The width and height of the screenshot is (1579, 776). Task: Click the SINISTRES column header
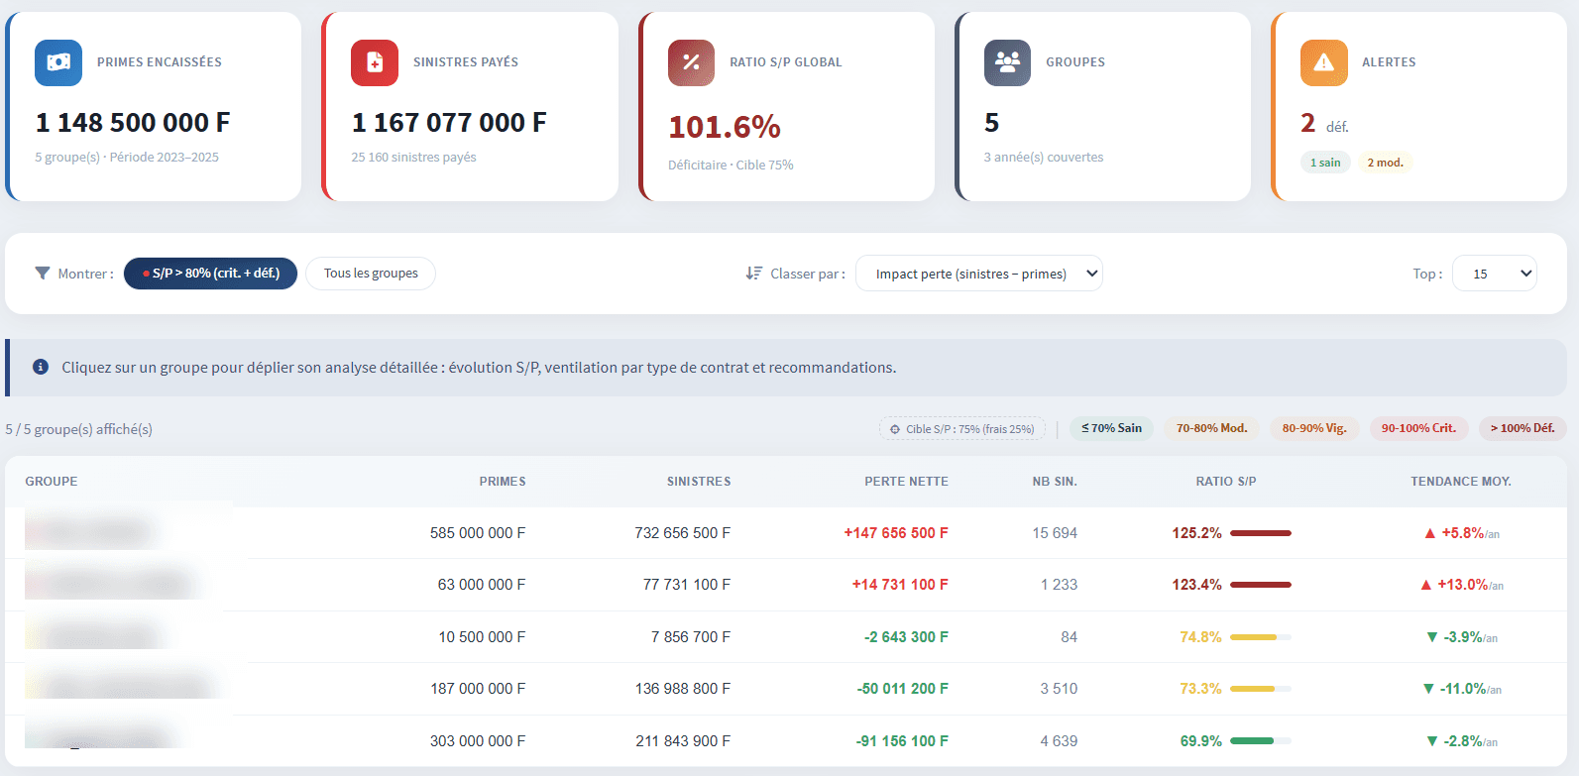pyautogui.click(x=699, y=482)
